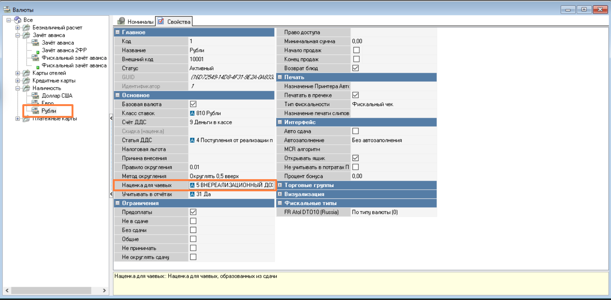Image resolution: width=611 pixels, height=300 pixels.
Task: Click the Кредитные карты folder icon
Action: [26, 81]
